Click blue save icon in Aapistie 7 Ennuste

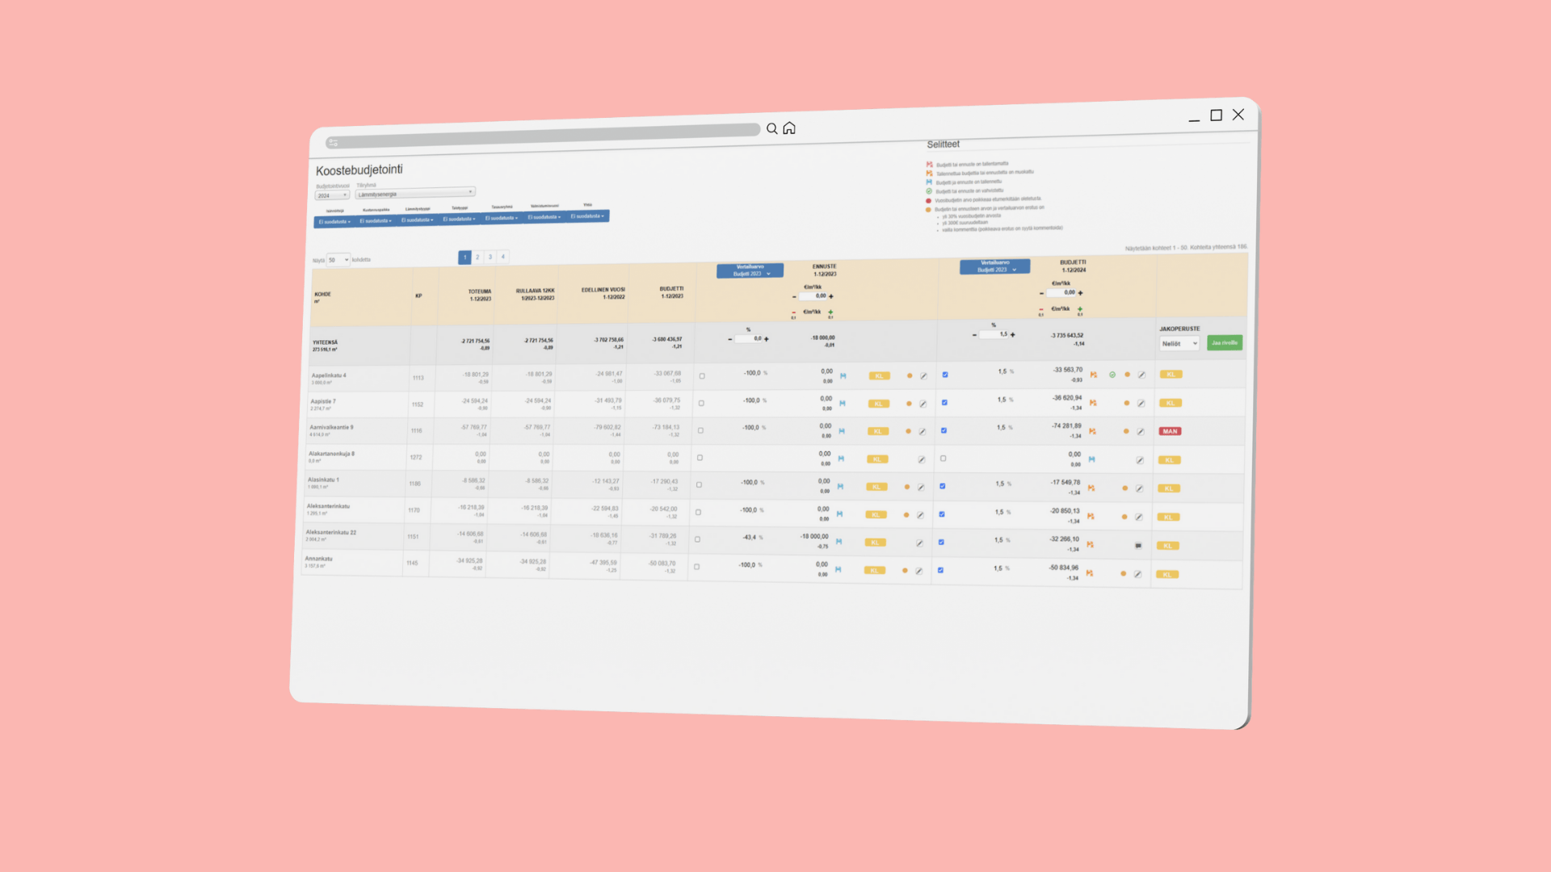pyautogui.click(x=842, y=403)
